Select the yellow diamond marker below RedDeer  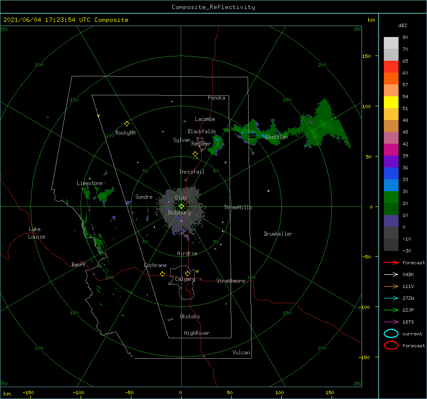195,154
